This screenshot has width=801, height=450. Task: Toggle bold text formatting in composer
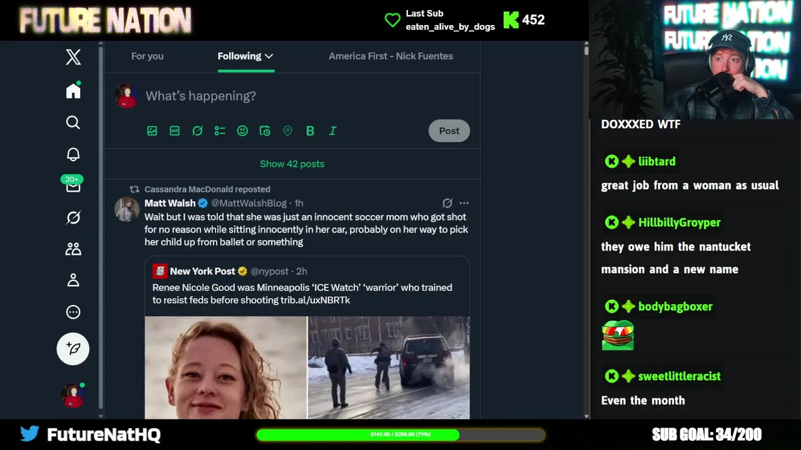pyautogui.click(x=310, y=131)
